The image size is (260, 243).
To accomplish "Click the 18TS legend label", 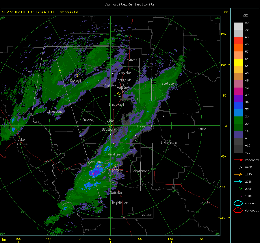I will pos(248,196).
